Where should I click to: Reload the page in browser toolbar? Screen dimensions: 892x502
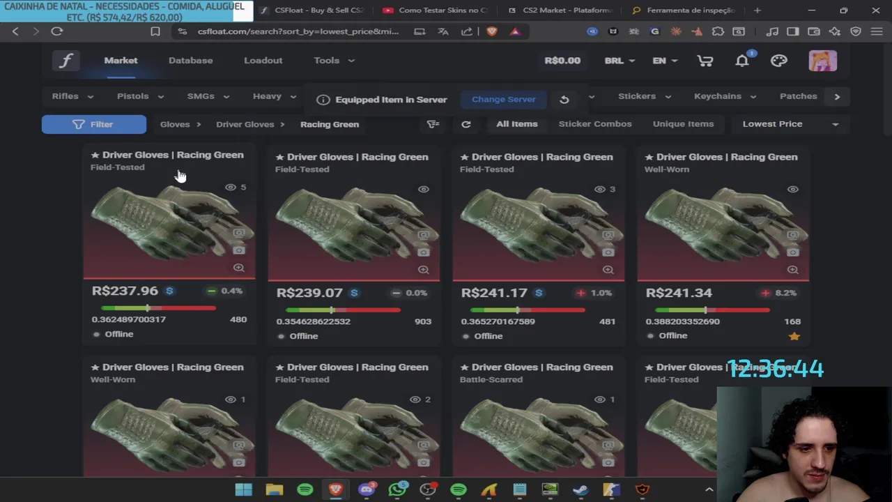[x=57, y=31]
